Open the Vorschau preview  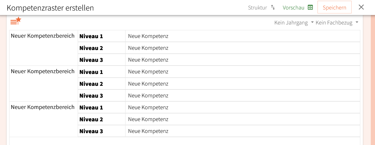[x=293, y=8]
